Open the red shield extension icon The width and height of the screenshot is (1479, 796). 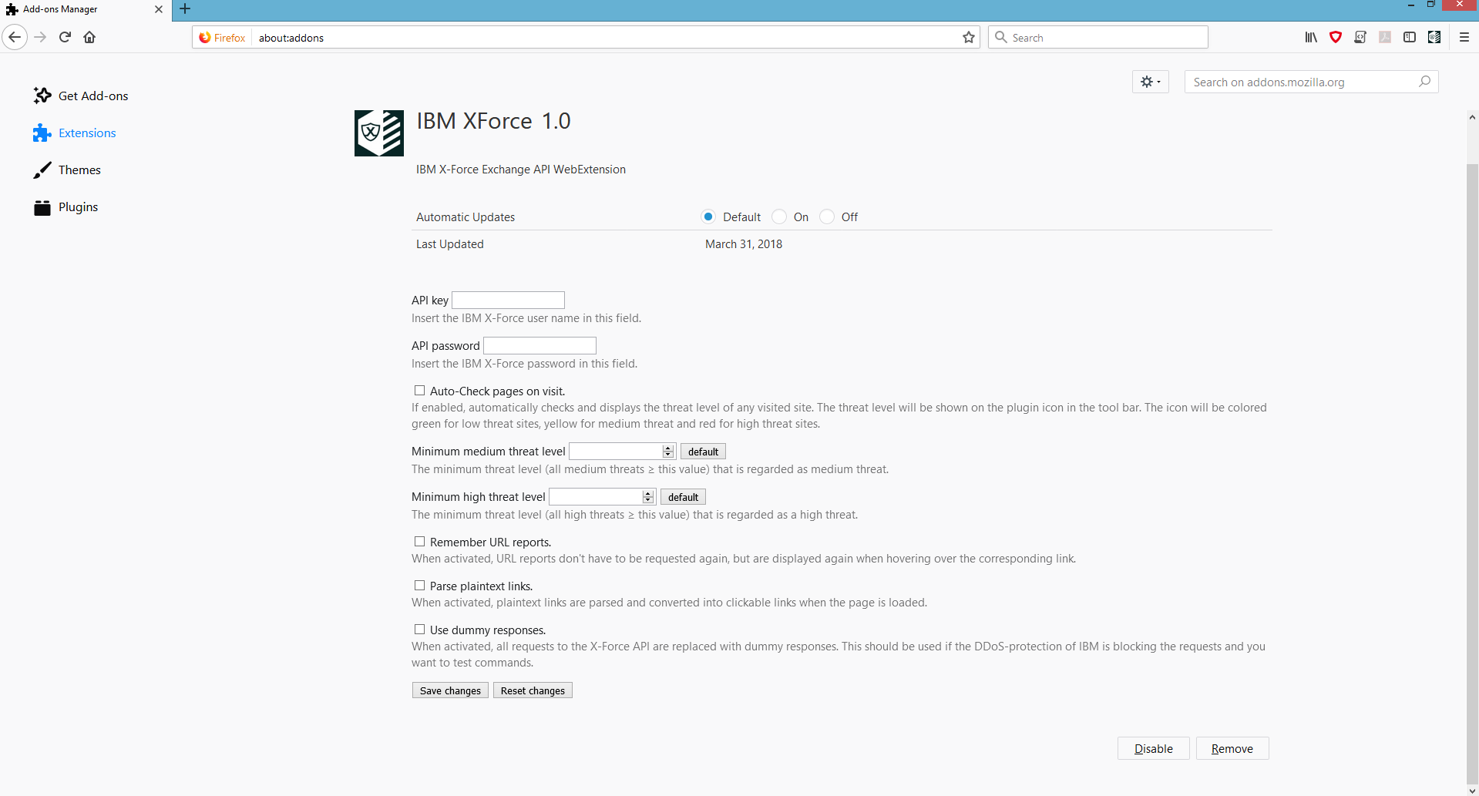(1336, 37)
